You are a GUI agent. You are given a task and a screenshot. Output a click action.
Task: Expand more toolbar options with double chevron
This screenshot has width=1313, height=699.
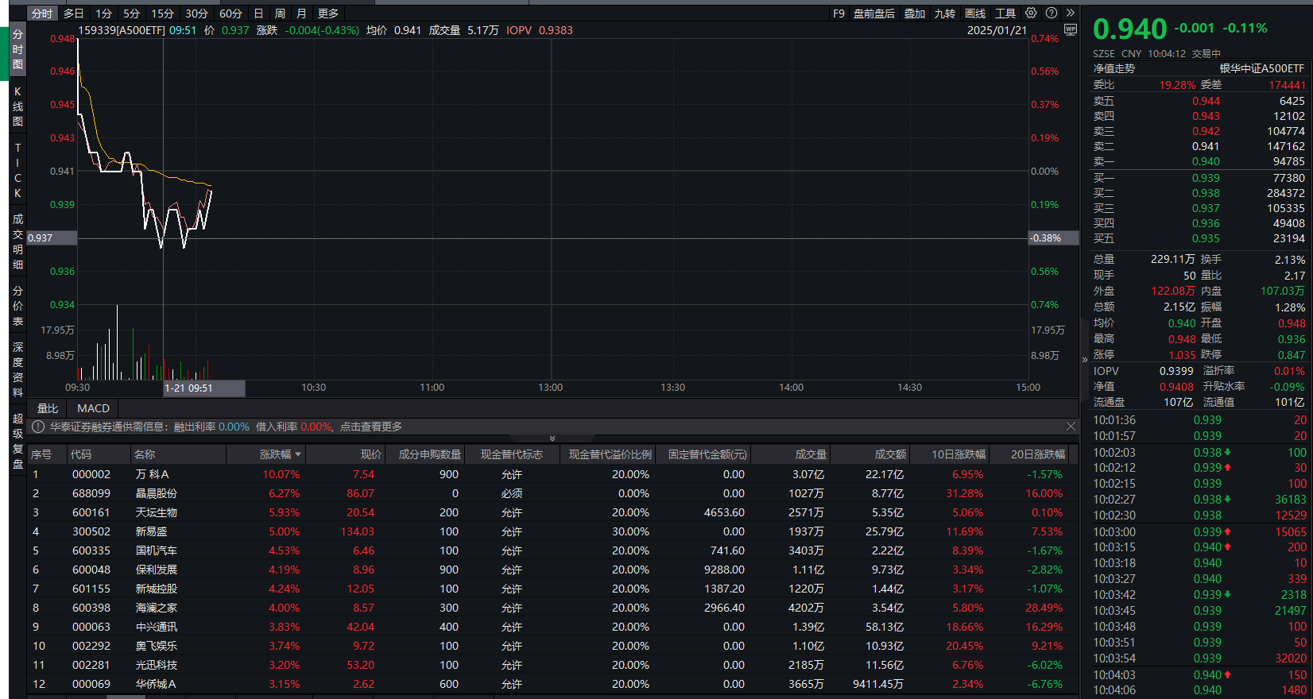tap(1071, 14)
